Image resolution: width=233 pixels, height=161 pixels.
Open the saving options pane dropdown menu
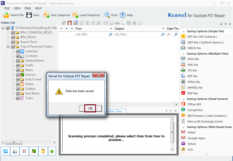click(x=221, y=24)
